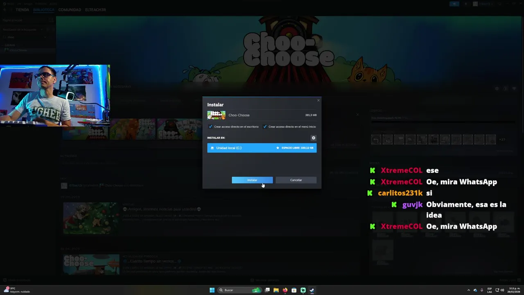Image resolution: width=524 pixels, height=295 pixels.
Task: Open Windows Start menu
Action: 212,290
